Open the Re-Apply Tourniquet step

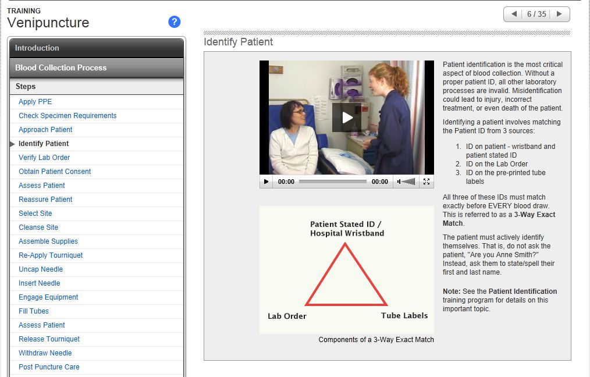coord(51,255)
